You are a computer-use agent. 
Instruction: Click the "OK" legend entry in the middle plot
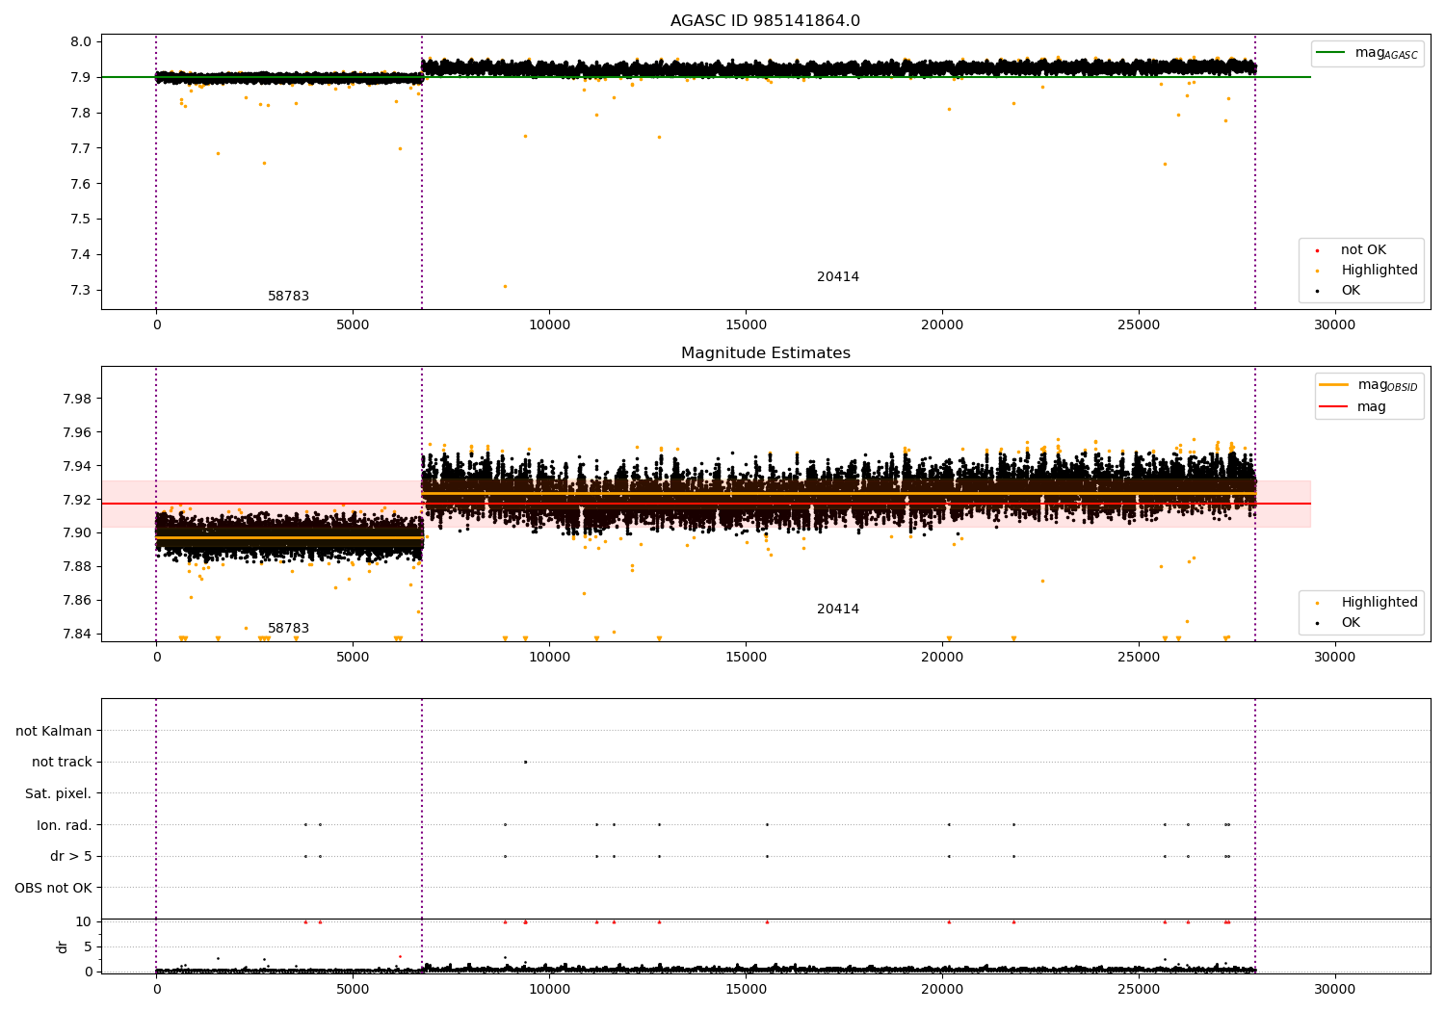pos(1351,623)
